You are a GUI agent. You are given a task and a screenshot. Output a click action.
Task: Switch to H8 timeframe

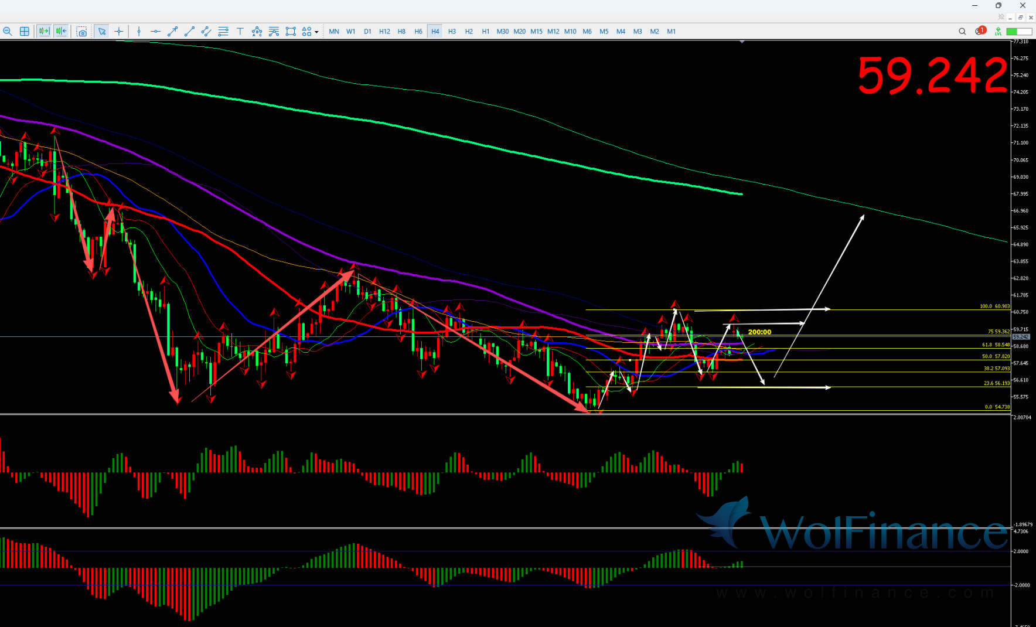coord(401,32)
